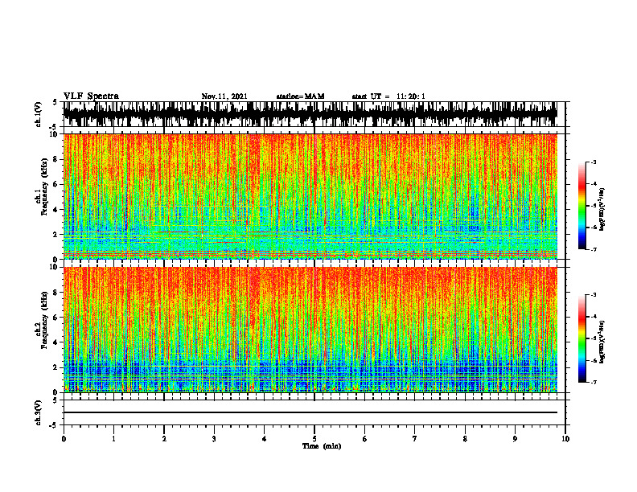
Task: Click the 'ch.1(V)' axis label
Action: (39, 114)
